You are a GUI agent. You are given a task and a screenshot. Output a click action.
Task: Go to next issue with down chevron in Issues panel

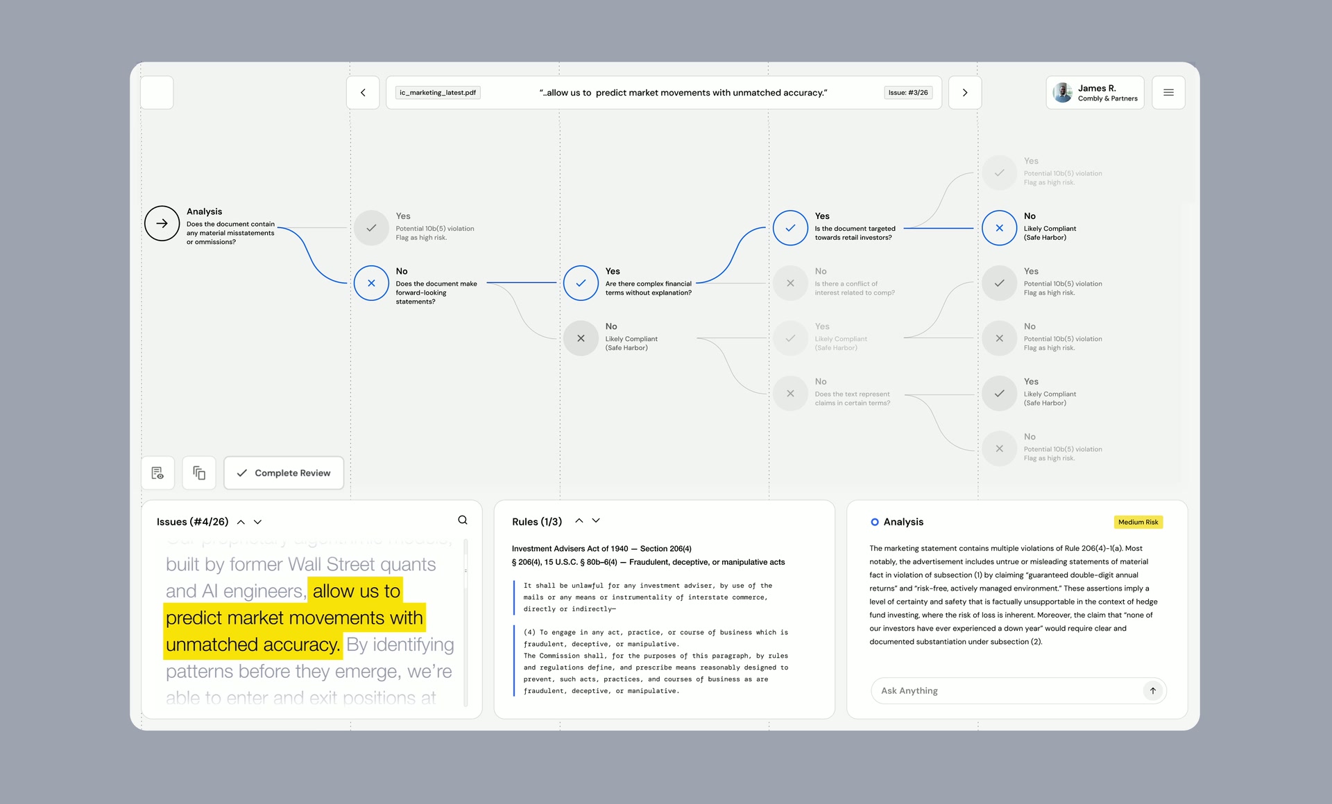[257, 522]
